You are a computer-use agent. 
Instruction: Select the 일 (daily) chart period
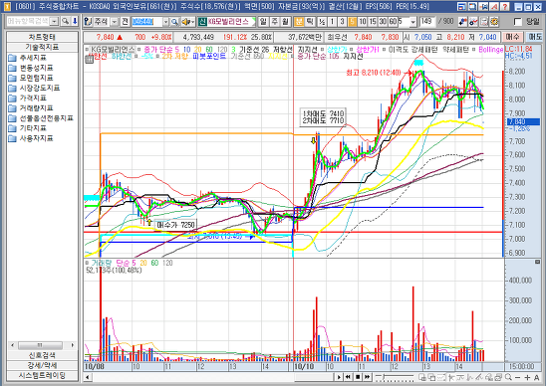263,22
